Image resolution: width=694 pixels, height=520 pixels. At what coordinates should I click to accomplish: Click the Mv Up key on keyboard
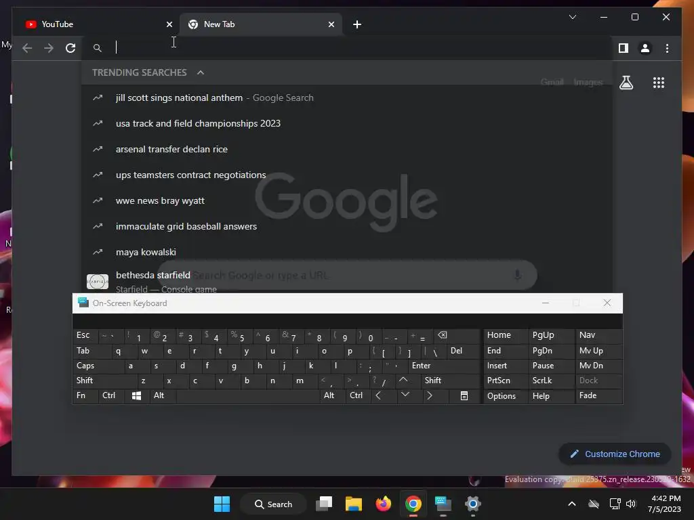pos(598,351)
